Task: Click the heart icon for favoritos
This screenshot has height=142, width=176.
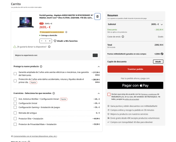Action: pyautogui.click(x=55, y=41)
